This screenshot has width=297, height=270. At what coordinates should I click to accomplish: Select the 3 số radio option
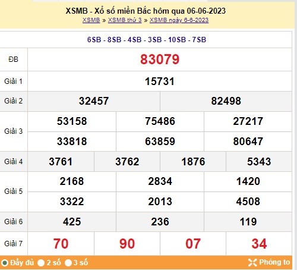68,263
